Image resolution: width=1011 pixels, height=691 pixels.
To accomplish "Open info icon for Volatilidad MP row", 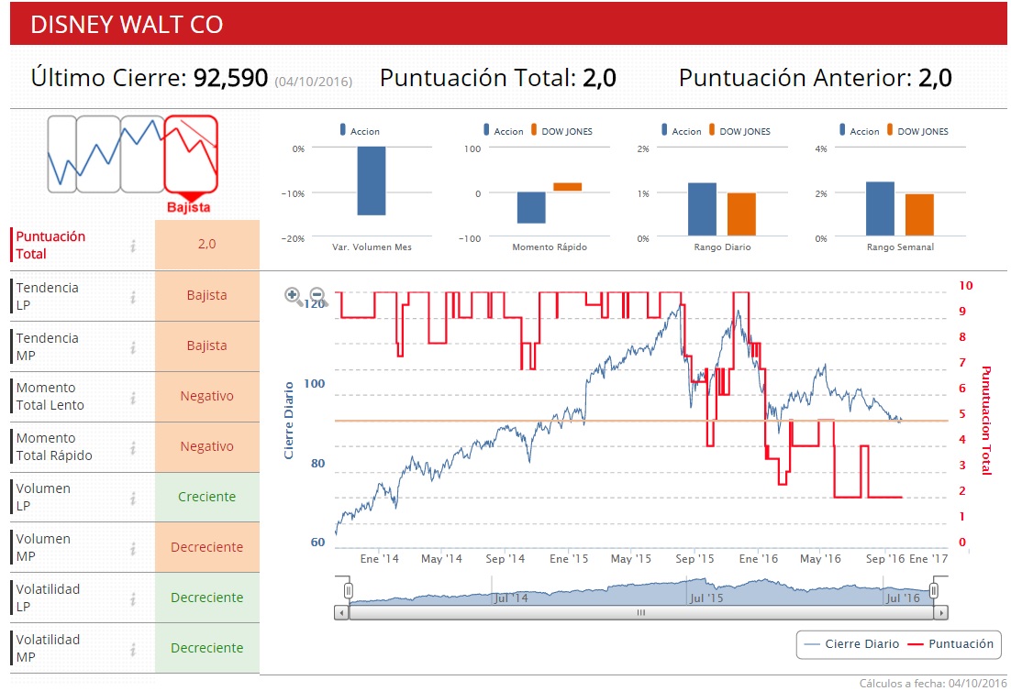I will point(133,649).
